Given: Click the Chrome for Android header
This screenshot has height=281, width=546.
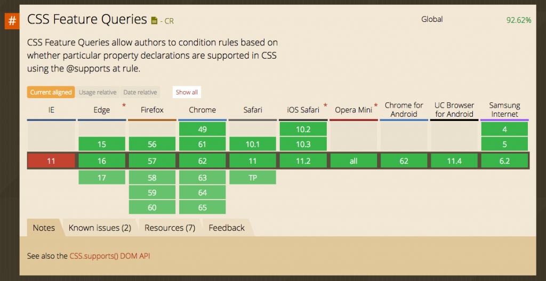Looking at the screenshot, I should click(x=404, y=110).
